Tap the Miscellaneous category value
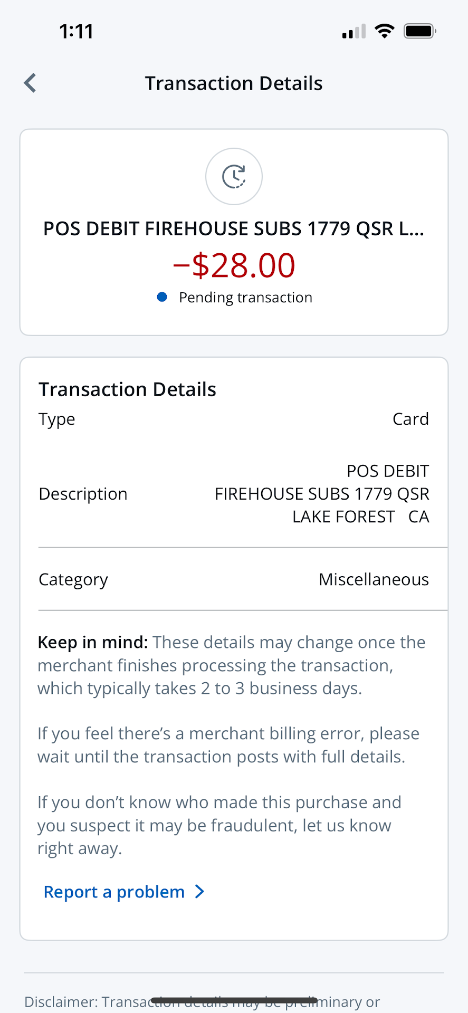This screenshot has height=1013, width=468. (x=374, y=579)
